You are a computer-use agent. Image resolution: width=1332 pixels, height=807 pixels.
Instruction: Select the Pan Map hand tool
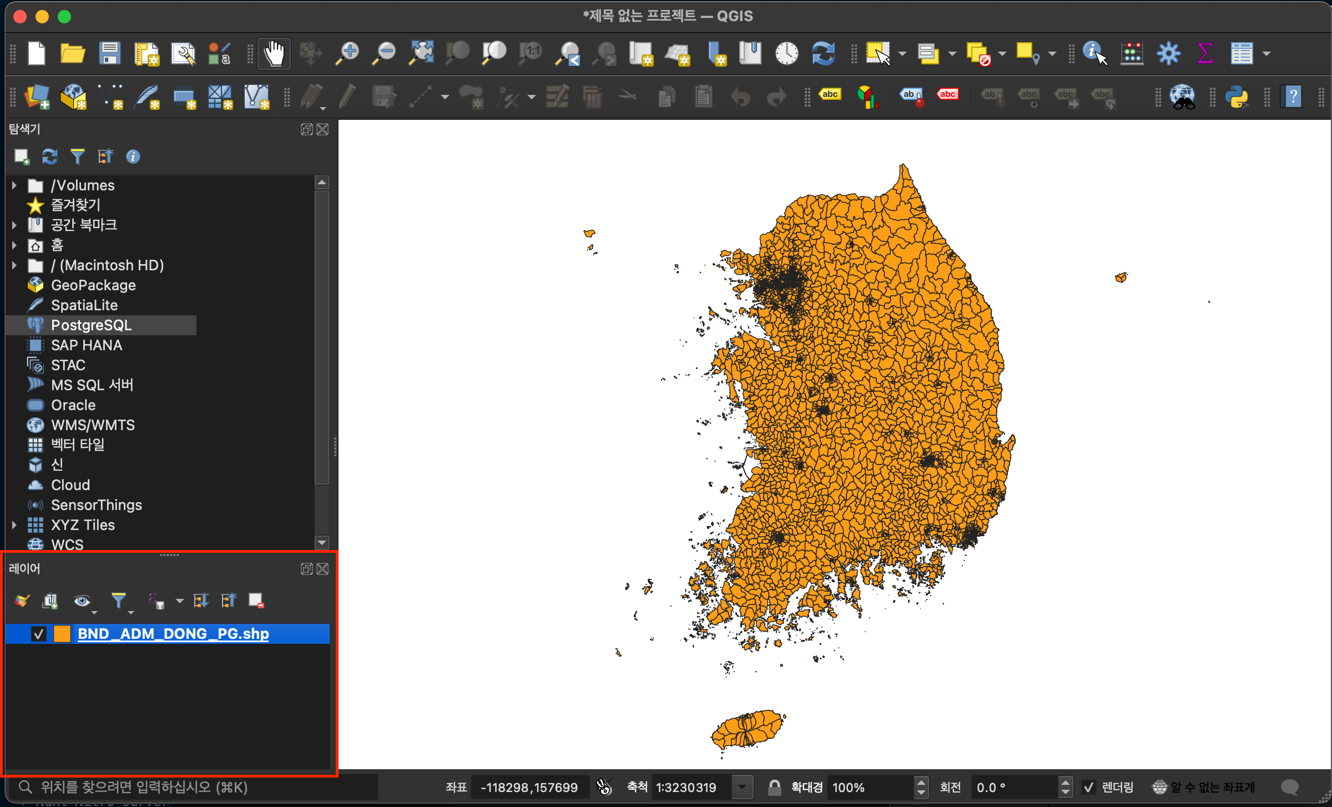pyautogui.click(x=274, y=54)
